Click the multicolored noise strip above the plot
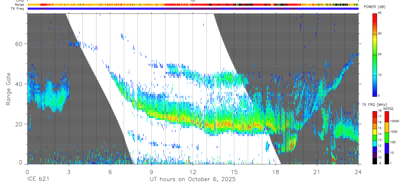The height and width of the screenshot is (186, 403). coord(193,5)
